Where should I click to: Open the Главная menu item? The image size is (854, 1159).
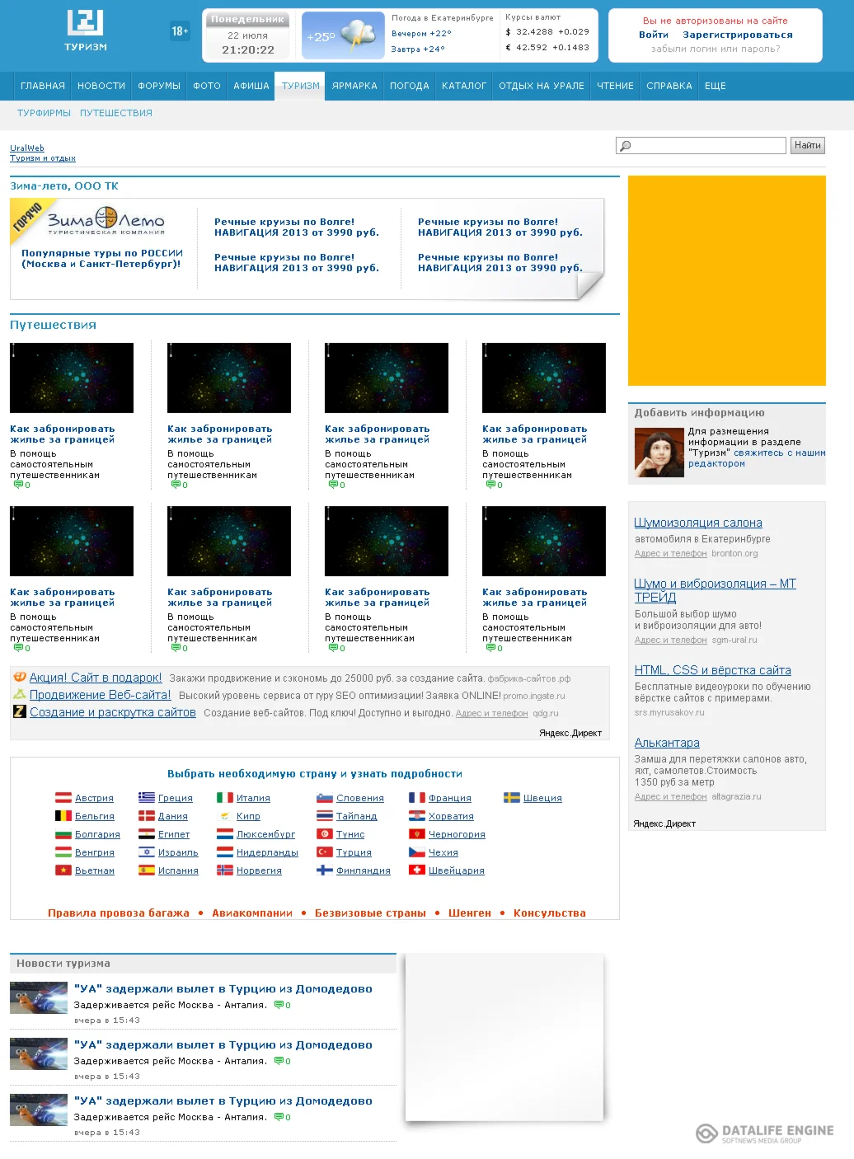(43, 86)
